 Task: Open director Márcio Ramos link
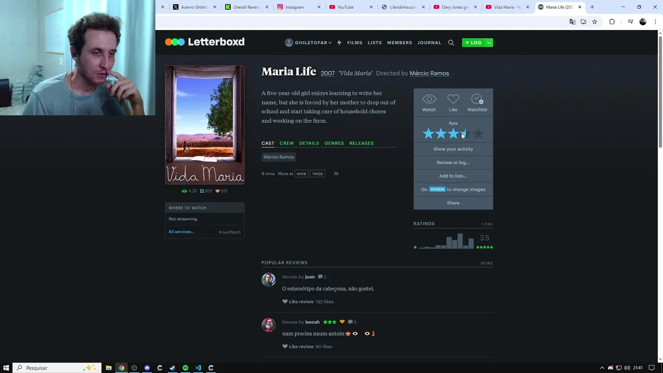tap(429, 73)
